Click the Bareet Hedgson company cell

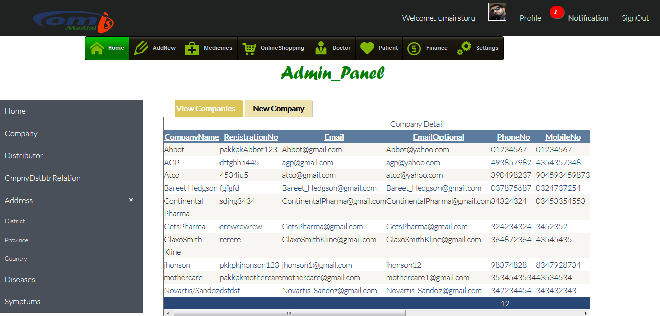tap(191, 188)
